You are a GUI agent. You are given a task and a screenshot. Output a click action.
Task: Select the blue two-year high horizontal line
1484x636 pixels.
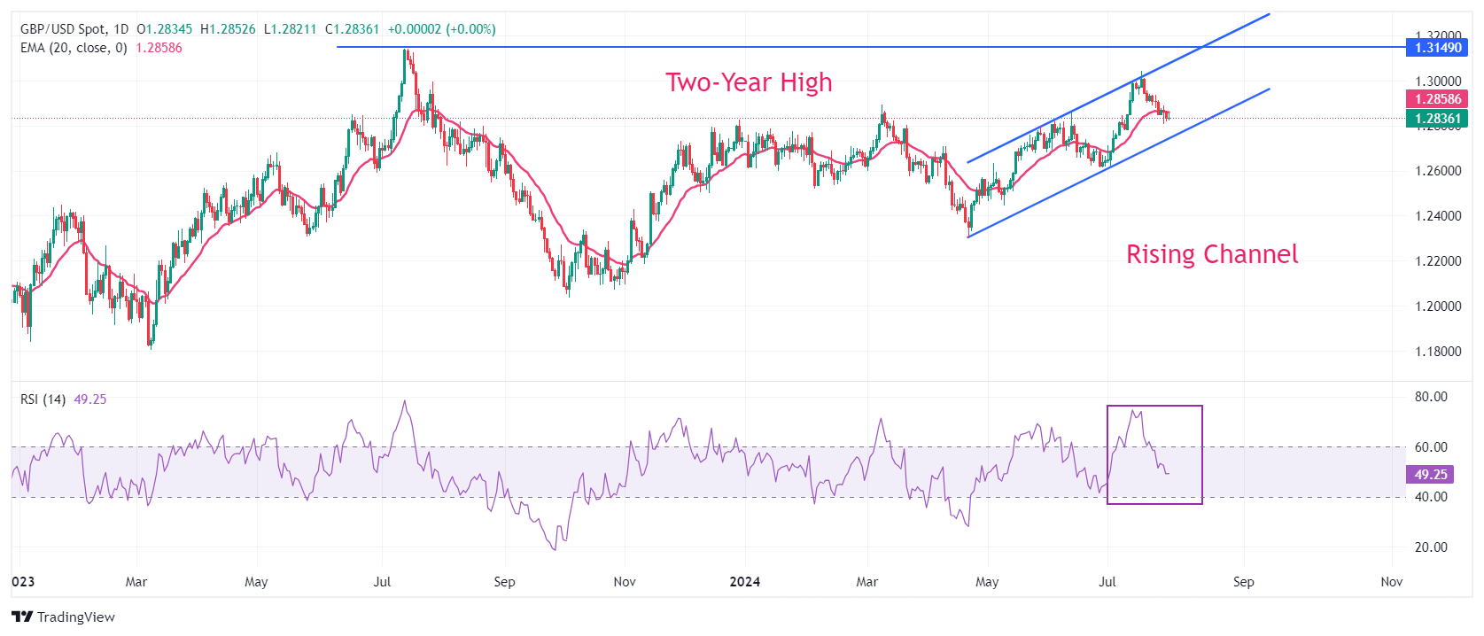click(x=868, y=47)
